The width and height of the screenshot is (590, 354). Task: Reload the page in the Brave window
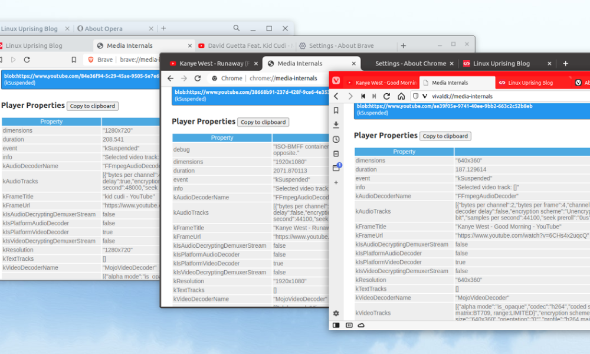(27, 60)
